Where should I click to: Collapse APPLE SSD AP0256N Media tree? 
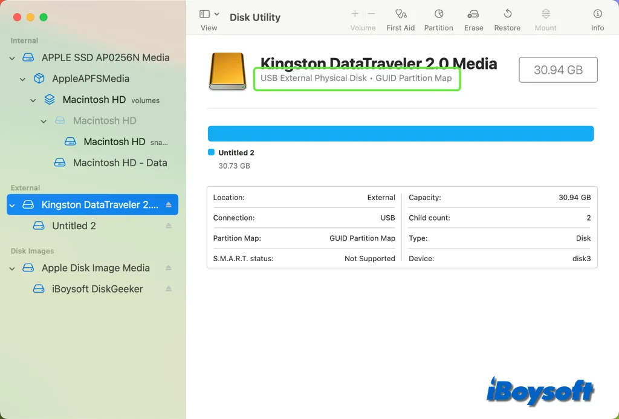[x=12, y=58]
